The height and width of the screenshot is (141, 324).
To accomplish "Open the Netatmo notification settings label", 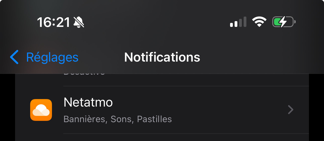I will [88, 102].
